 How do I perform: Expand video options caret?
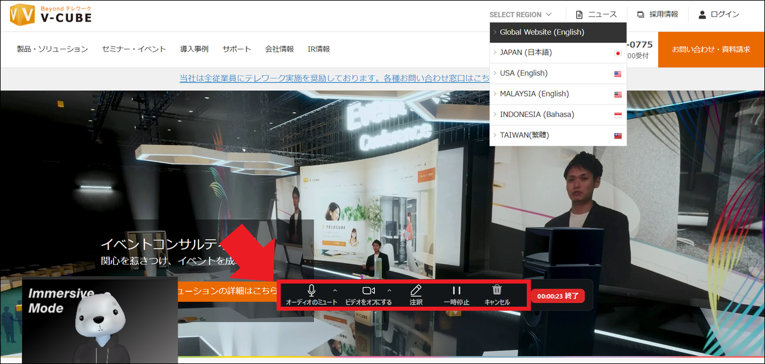390,291
